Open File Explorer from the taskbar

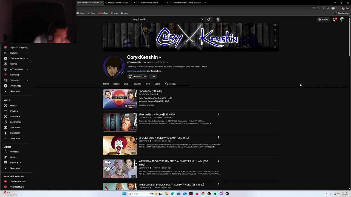click(167, 194)
